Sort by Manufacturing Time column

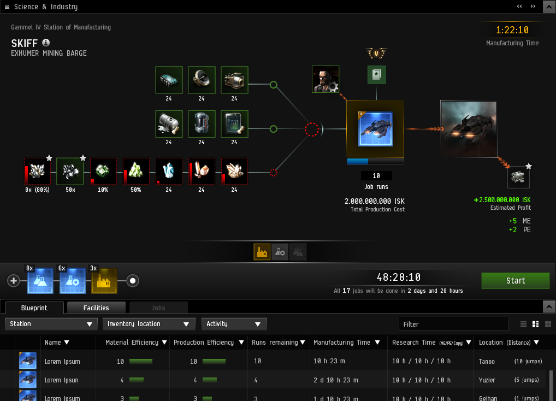pyautogui.click(x=347, y=343)
